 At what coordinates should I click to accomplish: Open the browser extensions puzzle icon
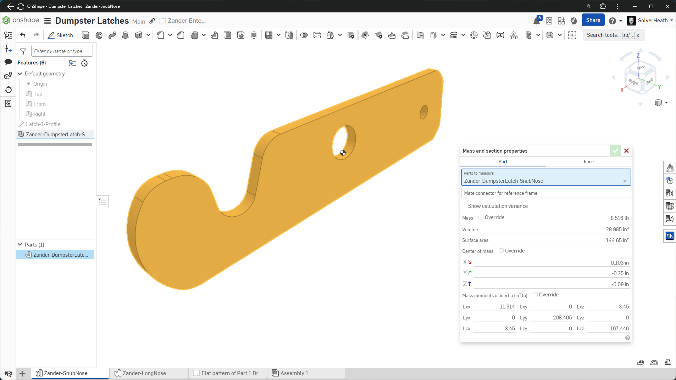[x=603, y=6]
